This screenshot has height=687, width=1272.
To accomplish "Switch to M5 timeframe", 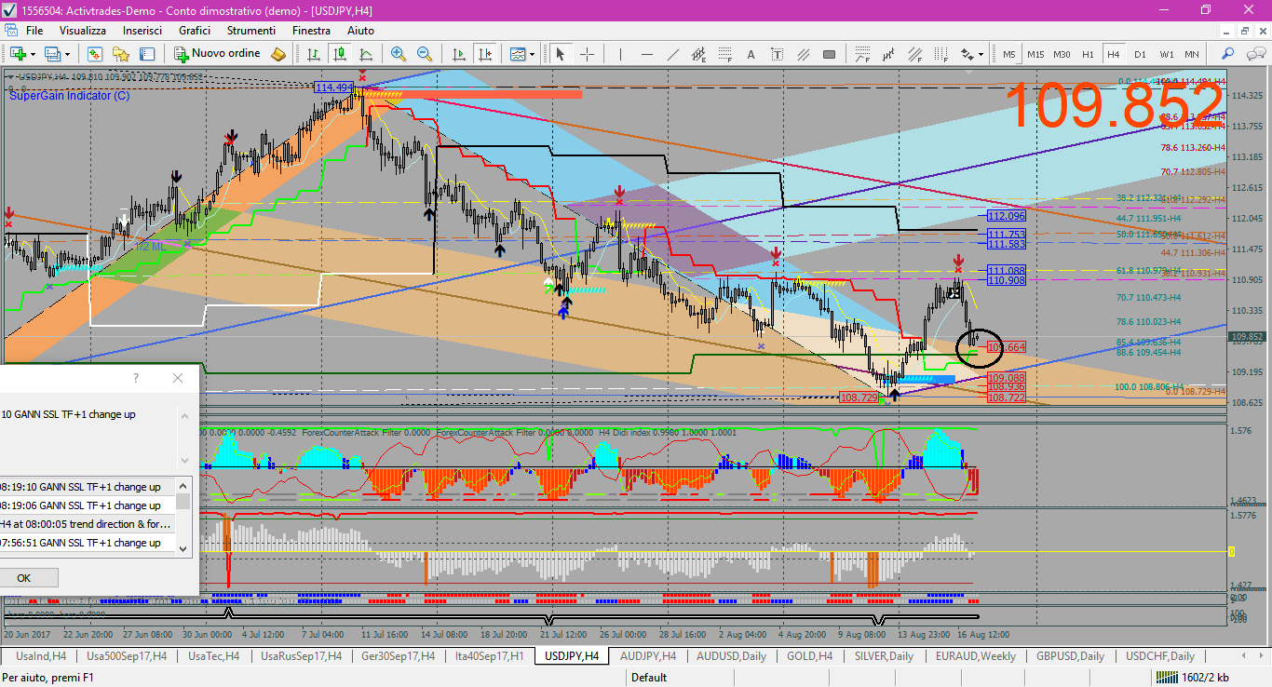I will (x=1008, y=54).
